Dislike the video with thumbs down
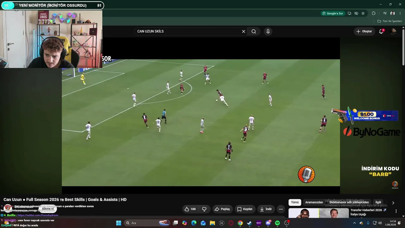 coord(204,209)
